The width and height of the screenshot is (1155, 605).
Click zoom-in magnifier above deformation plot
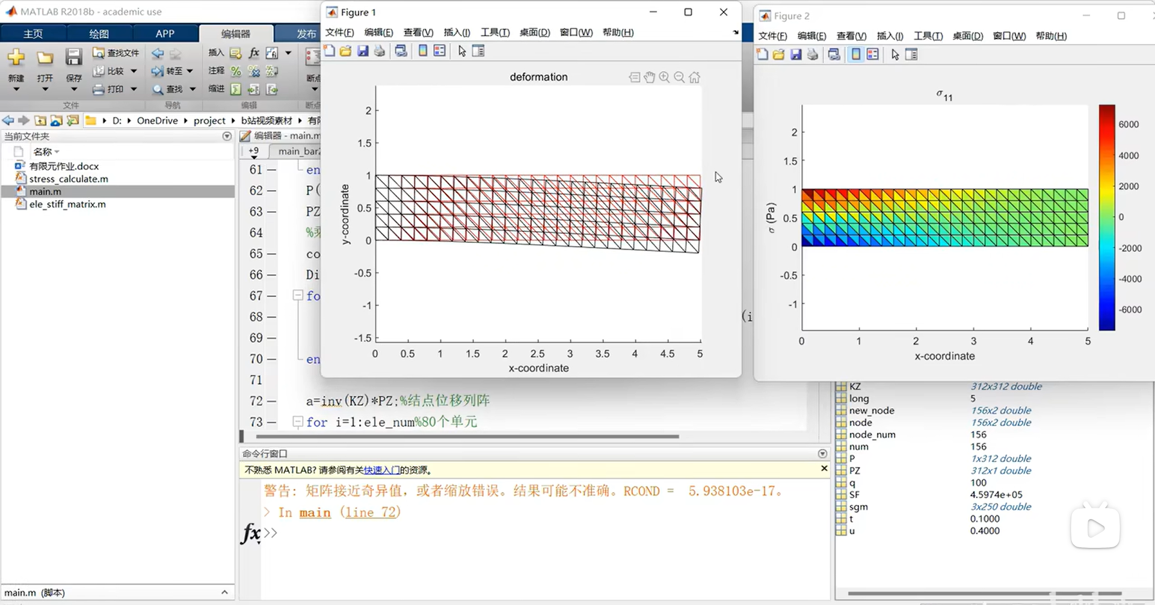(x=664, y=78)
